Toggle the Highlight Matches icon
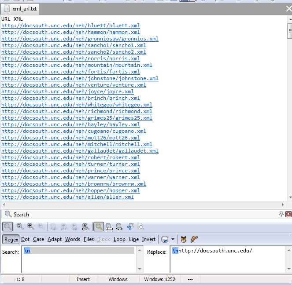 99,227
